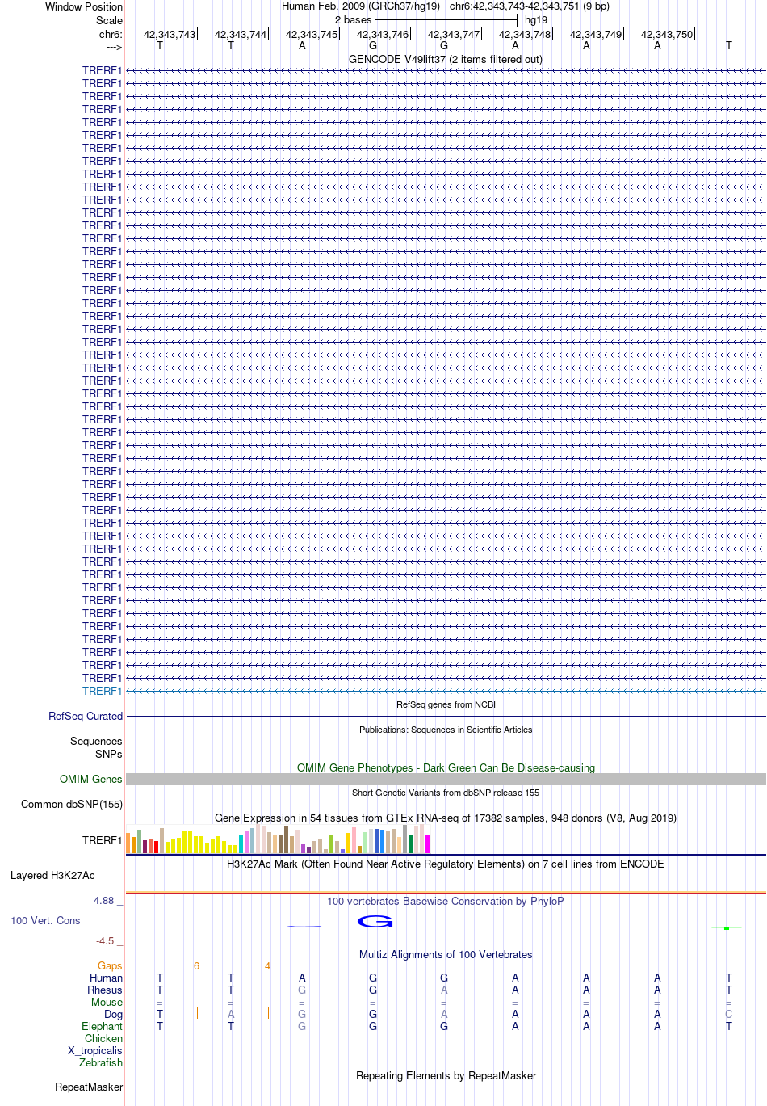Click the Human species label
The height and width of the screenshot is (1106, 767).
(x=107, y=978)
